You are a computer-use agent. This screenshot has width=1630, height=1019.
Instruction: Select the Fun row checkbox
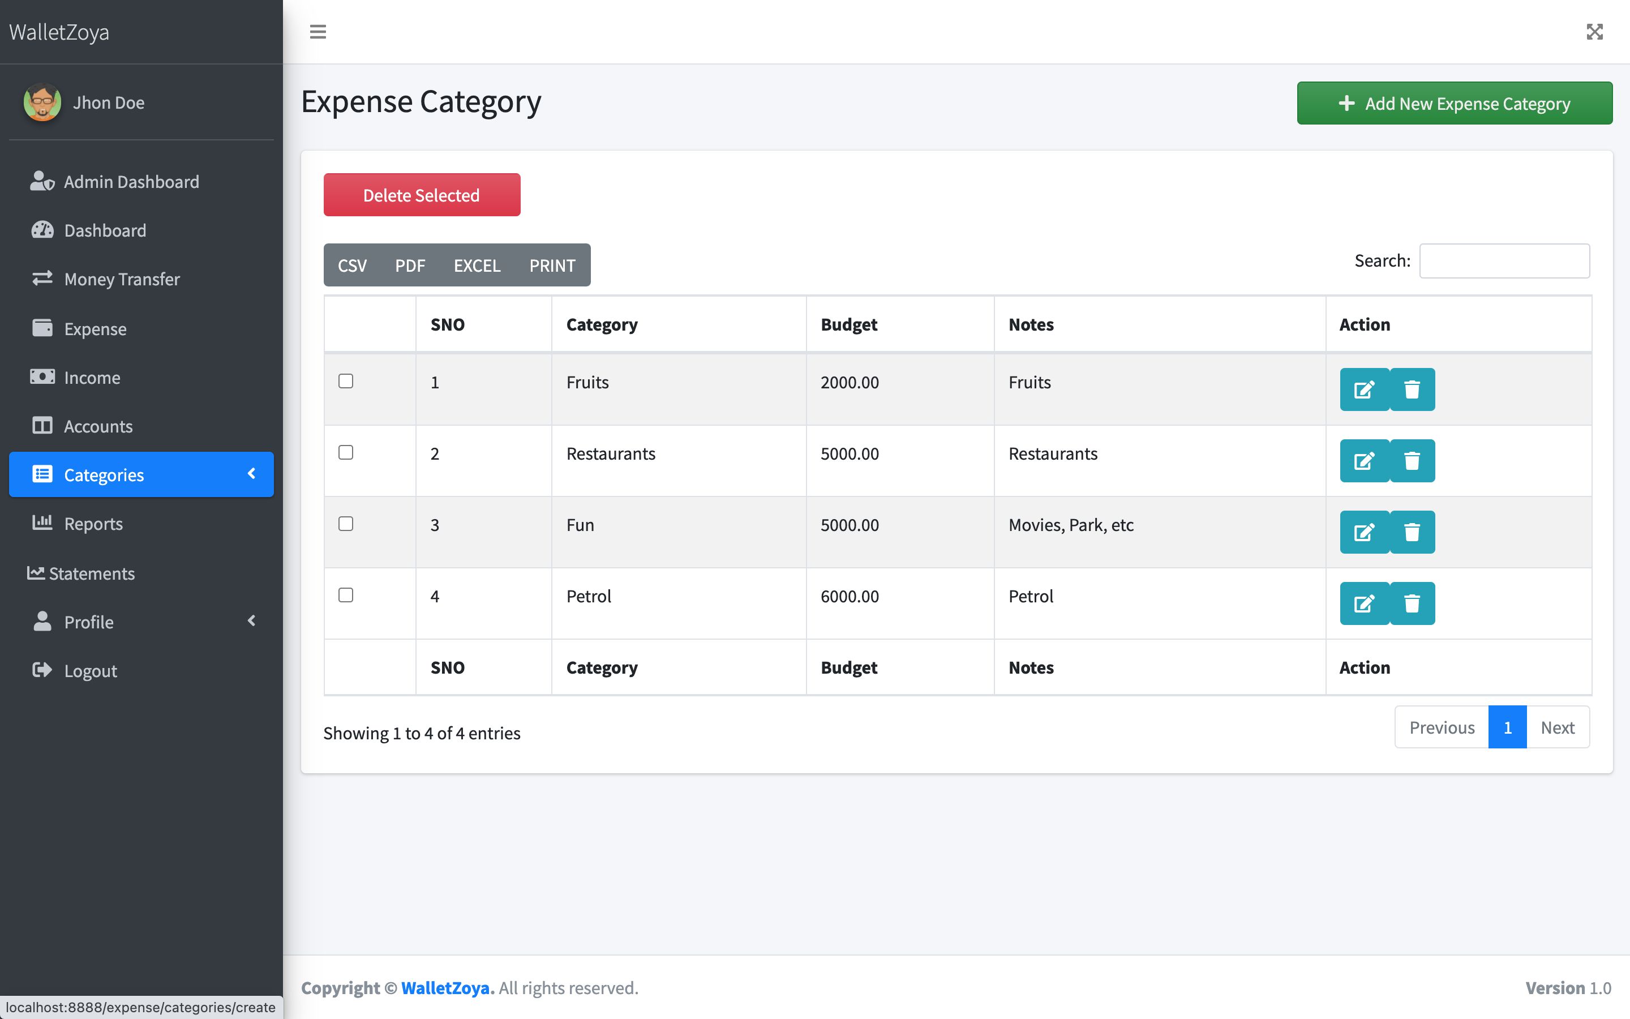(x=346, y=524)
